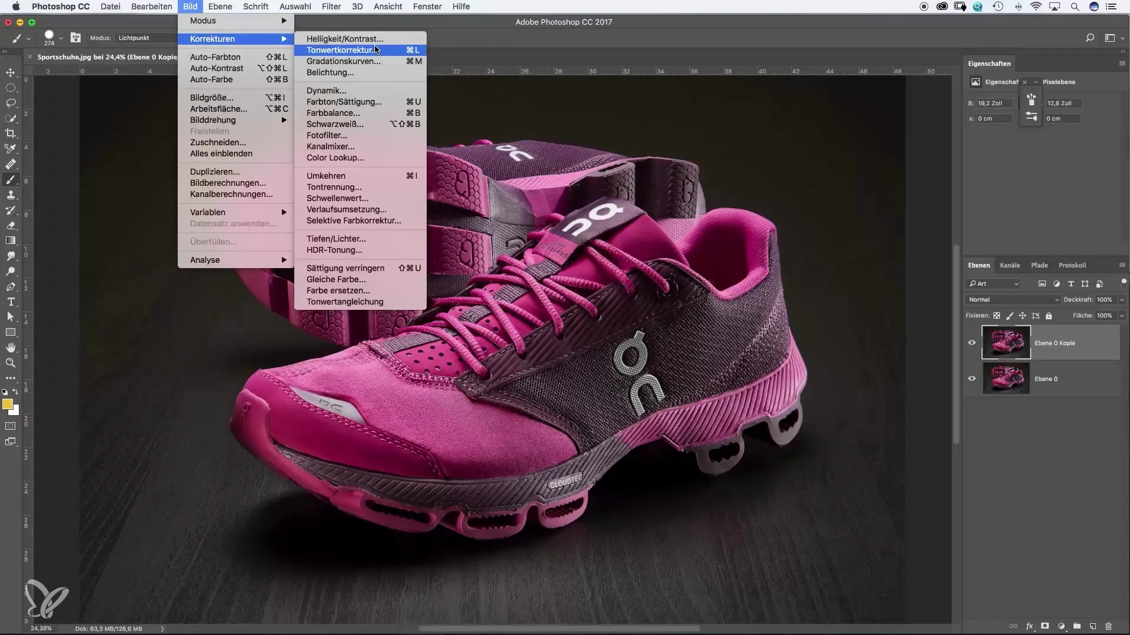Toggle smart object layer filter
Screen dimensions: 1130x635
coord(1099,283)
